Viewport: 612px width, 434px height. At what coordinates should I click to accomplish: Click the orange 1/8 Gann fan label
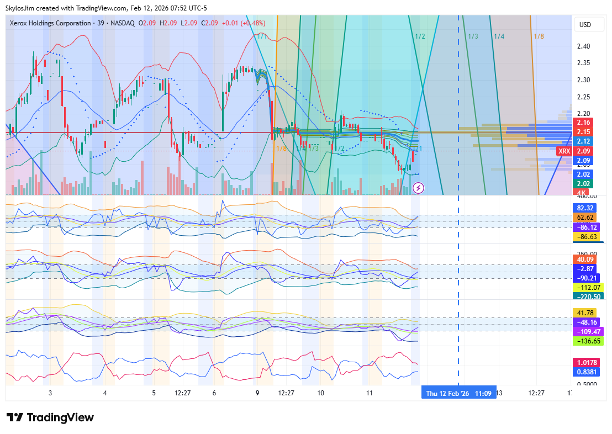[x=539, y=36]
